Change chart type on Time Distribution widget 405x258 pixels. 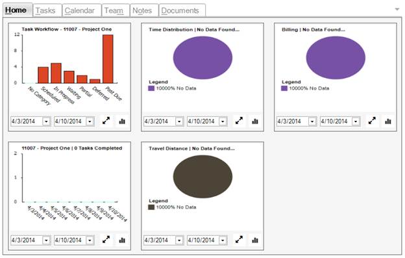255,121
